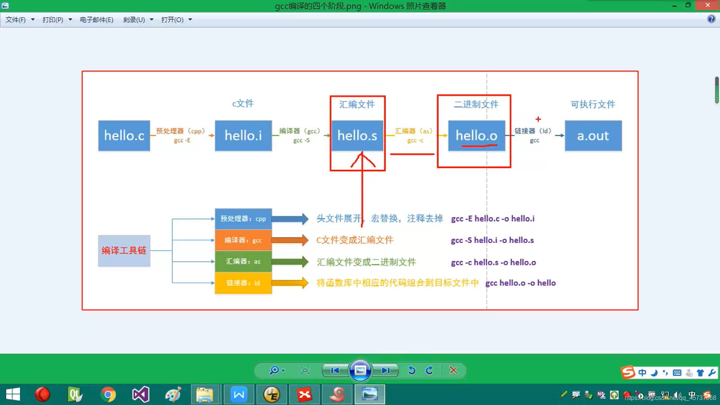Click the 电子邮件(E) toolbar button

pyautogui.click(x=96, y=19)
